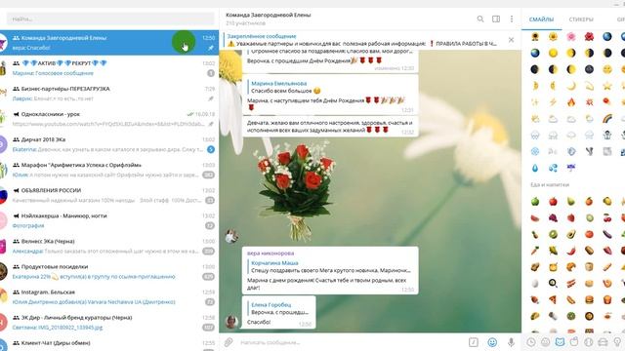This screenshot has width=625, height=351.
Task: Insert the pizza slice emoji
Action: (x=554, y=299)
